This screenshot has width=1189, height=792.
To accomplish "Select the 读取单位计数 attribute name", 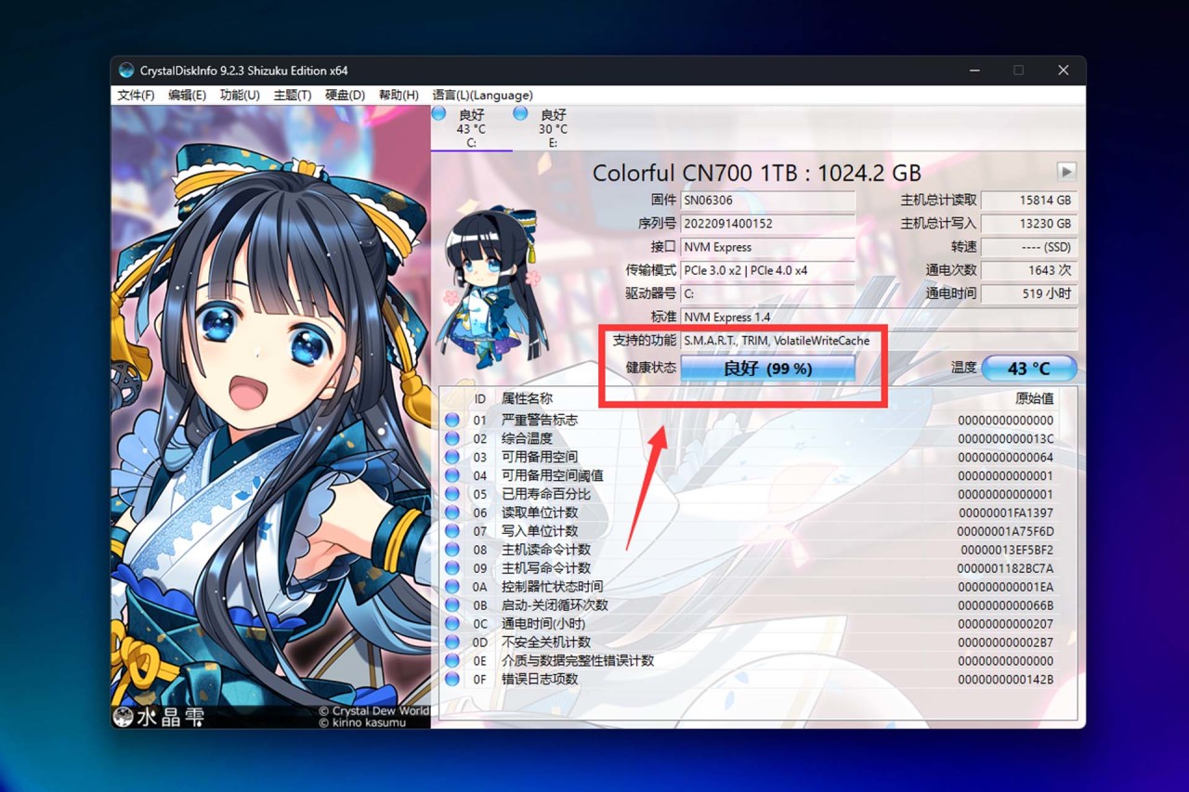I will pos(540,513).
